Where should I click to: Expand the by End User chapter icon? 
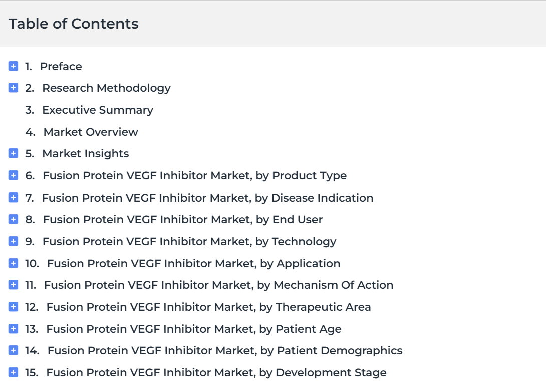[x=13, y=219]
